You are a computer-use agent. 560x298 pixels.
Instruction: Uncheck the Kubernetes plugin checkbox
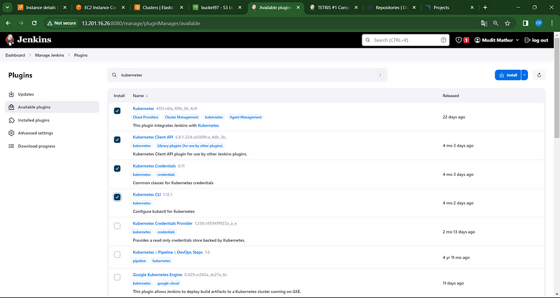point(117,111)
